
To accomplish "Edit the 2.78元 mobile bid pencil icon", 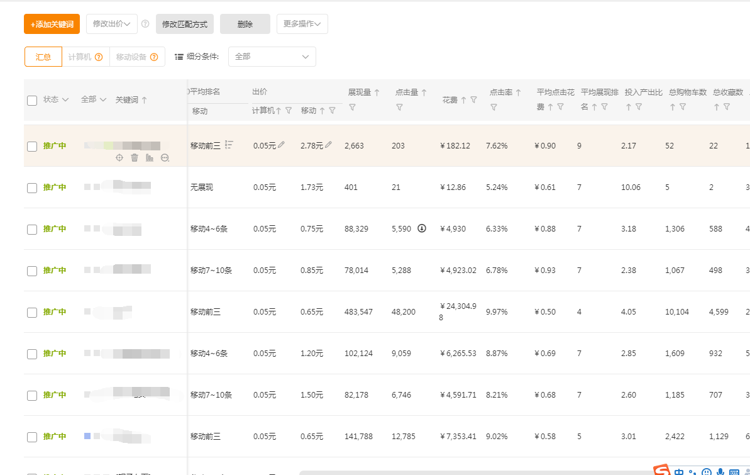I will [x=329, y=145].
